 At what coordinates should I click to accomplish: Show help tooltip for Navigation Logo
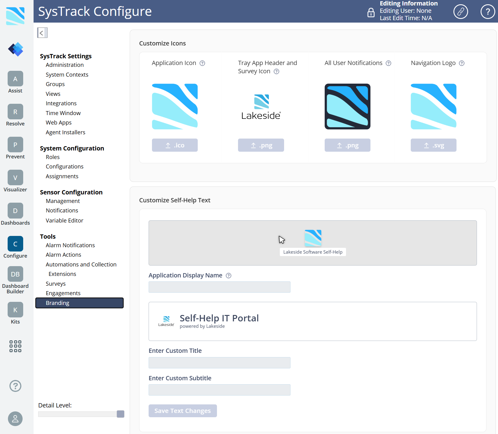(462, 63)
